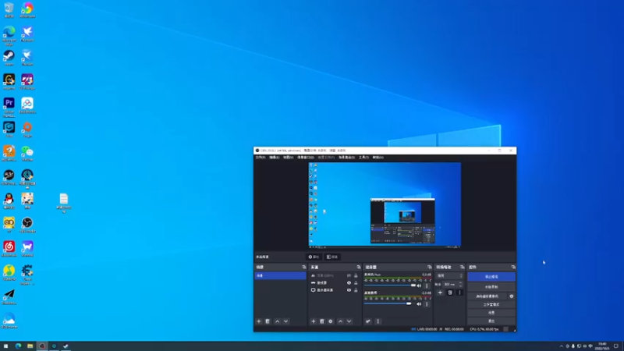This screenshot has height=351, width=624.
Task: Open Mixer footer three-dot menu
Action: (x=378, y=321)
